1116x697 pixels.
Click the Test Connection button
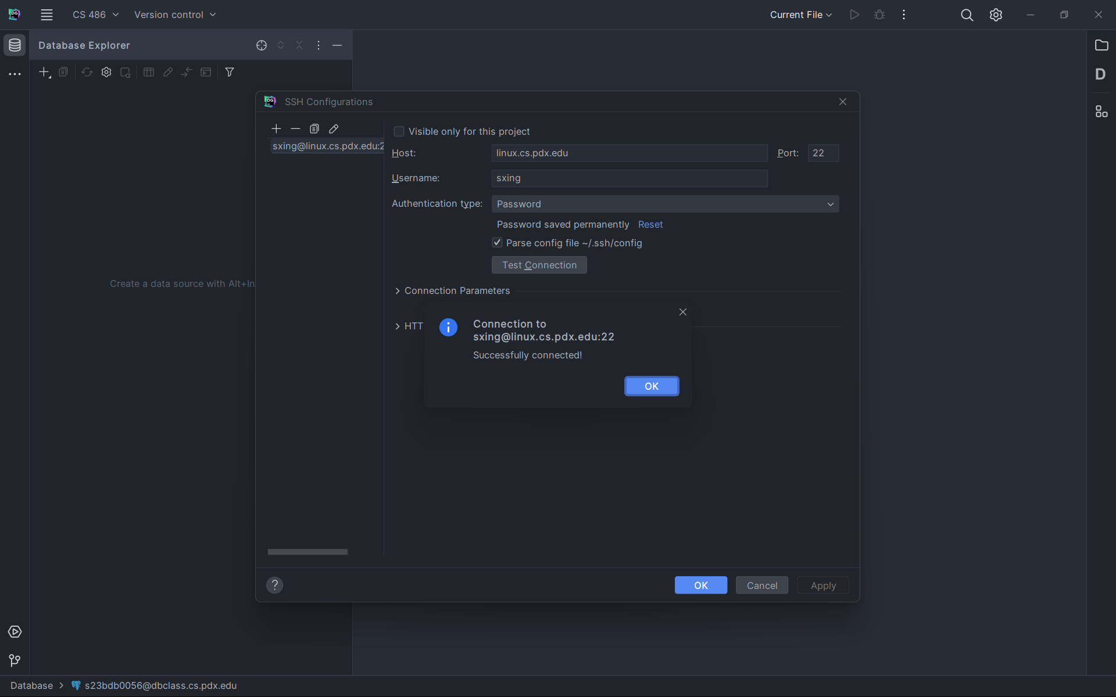point(539,265)
